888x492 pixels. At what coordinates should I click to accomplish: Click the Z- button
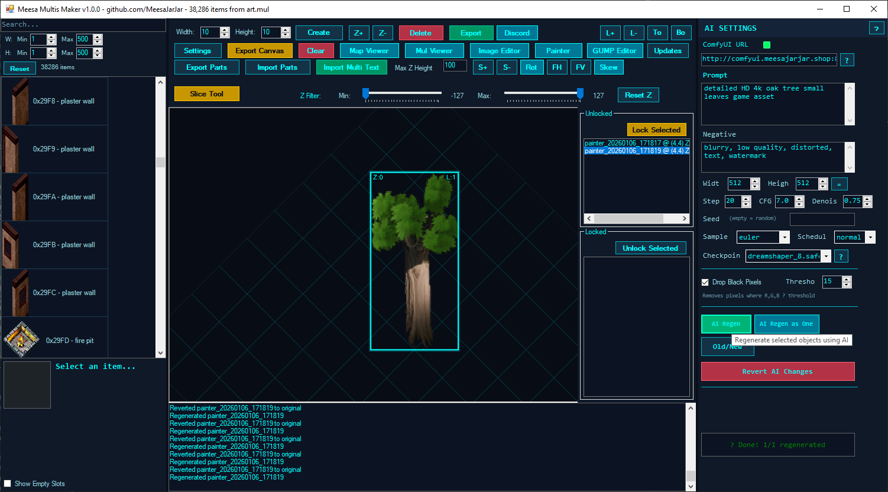383,33
